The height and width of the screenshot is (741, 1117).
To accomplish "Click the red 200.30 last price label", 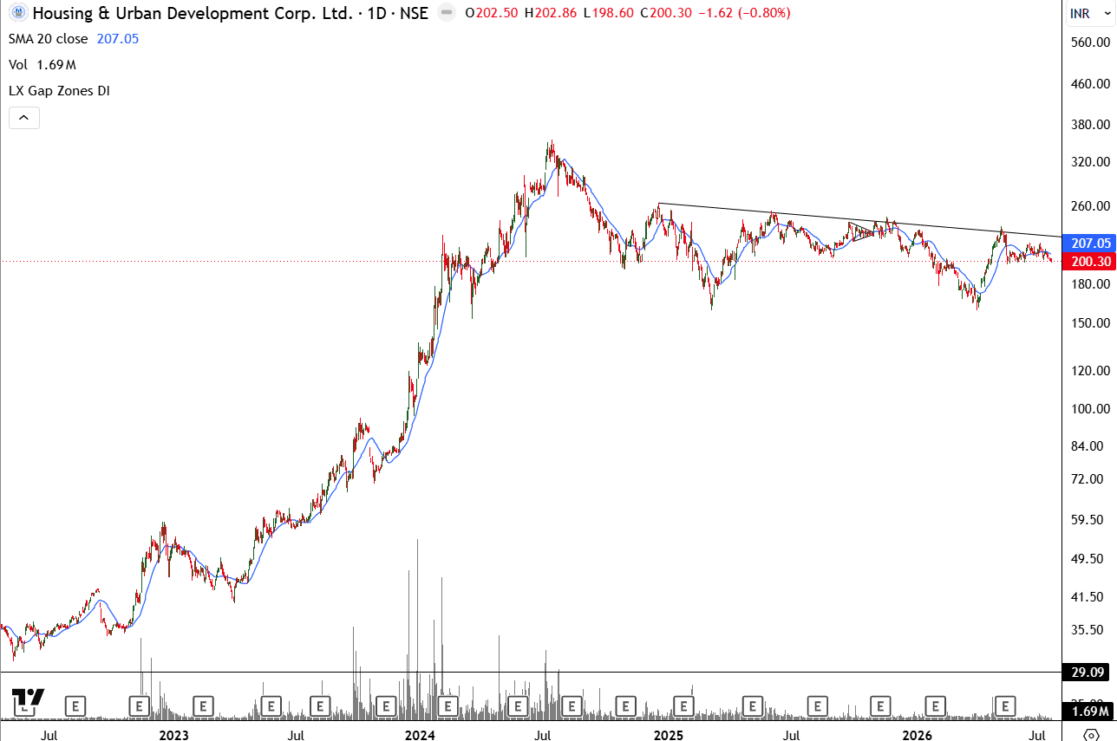I will tap(1089, 261).
